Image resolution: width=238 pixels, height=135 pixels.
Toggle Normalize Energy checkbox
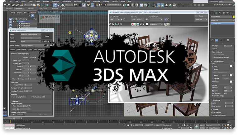pos(213,96)
